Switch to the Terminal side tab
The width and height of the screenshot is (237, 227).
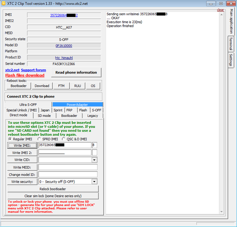[231, 44]
